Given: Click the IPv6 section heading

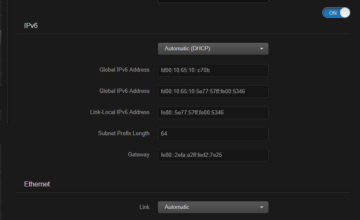Looking at the screenshot, I should (31, 26).
